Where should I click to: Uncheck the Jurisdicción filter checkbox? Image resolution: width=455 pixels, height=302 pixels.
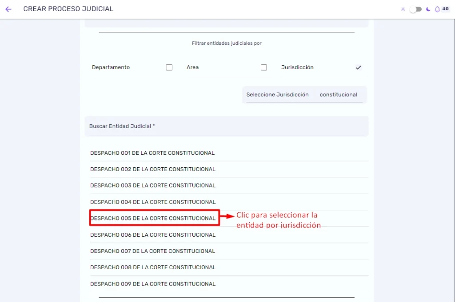[359, 67]
